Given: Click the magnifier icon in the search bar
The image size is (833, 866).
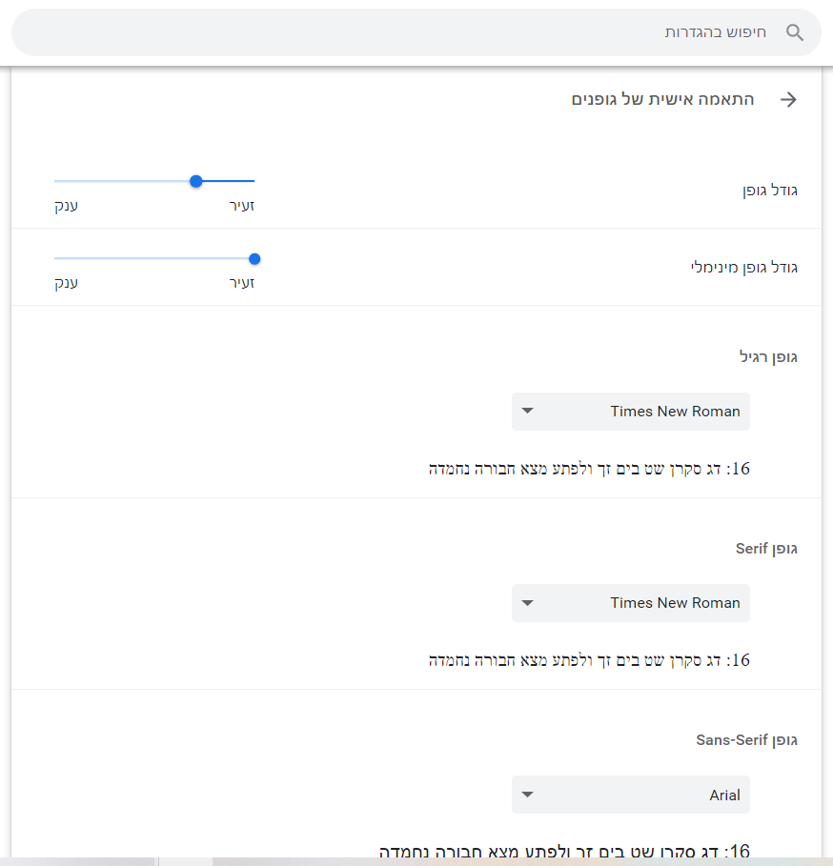Looking at the screenshot, I should pyautogui.click(x=794, y=32).
